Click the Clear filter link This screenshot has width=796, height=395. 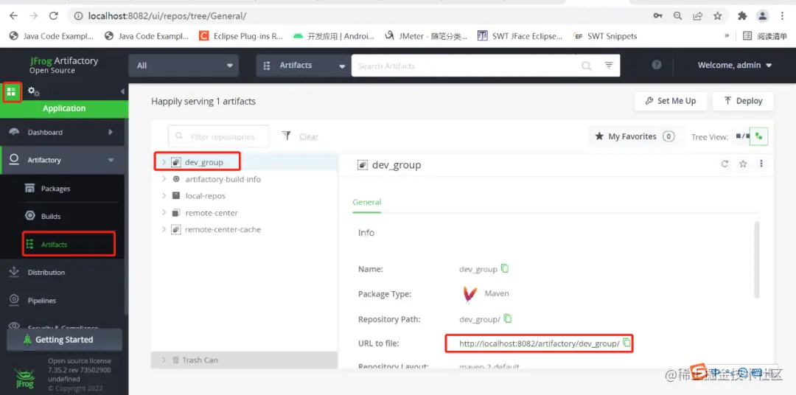[x=309, y=136]
